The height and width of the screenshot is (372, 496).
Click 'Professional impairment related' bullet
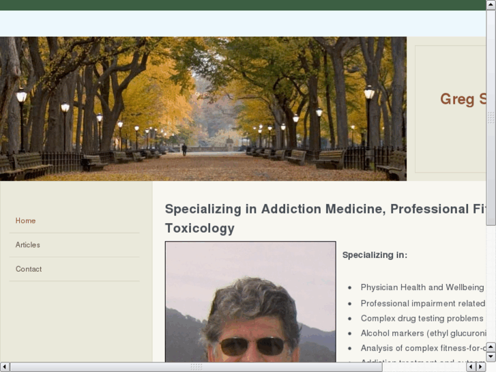pyautogui.click(x=423, y=303)
